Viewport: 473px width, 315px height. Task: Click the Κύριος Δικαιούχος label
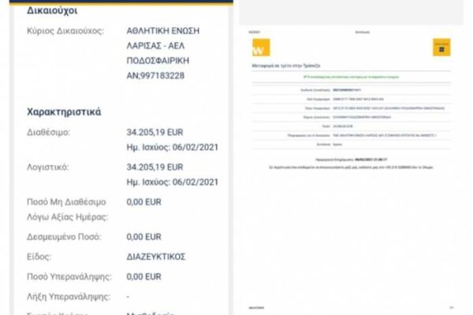[65, 30]
